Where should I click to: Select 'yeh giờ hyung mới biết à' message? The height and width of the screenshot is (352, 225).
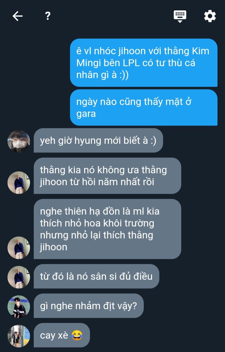(98, 141)
